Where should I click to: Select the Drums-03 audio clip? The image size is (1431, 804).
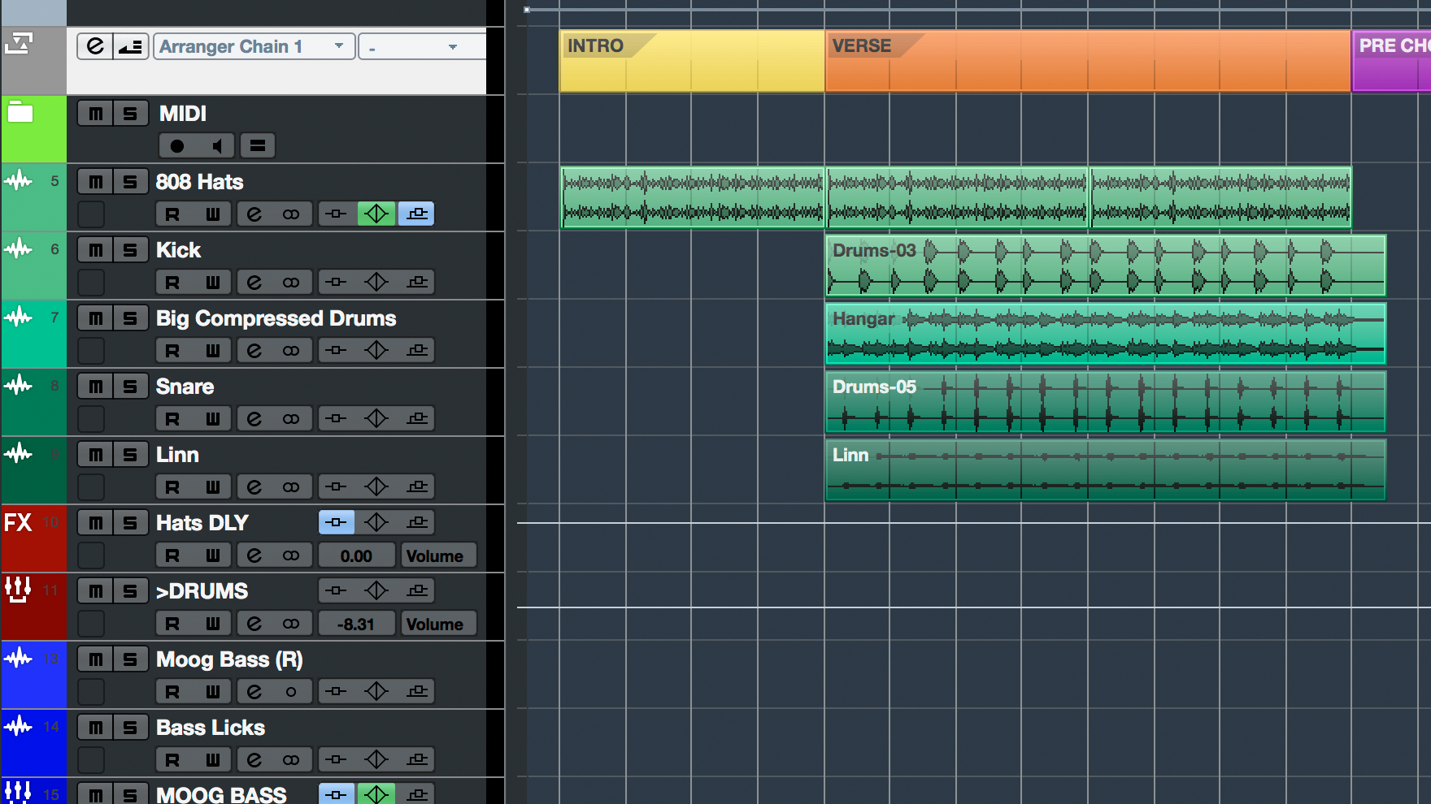(1104, 266)
